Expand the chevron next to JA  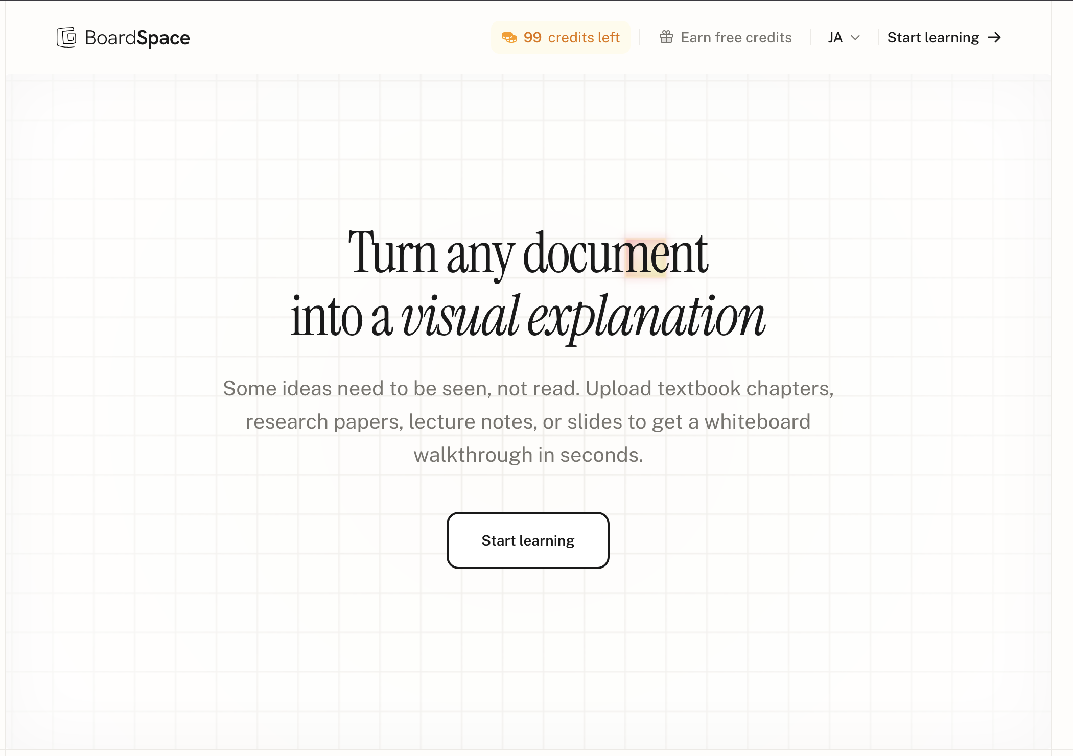pos(855,38)
